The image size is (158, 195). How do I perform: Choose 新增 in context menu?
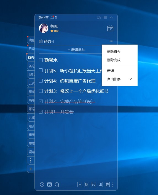coord(120,71)
